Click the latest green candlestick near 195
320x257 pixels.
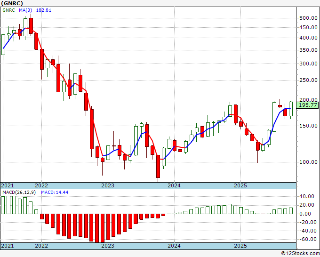point(291,109)
